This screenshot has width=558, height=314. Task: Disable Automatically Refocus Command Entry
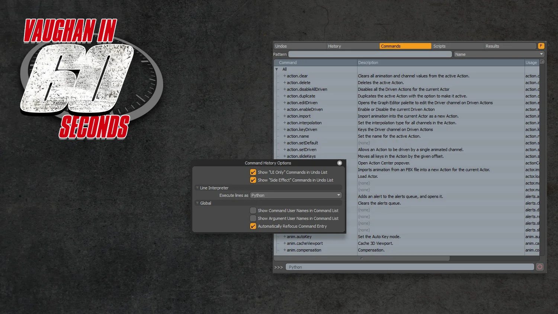[253, 226]
